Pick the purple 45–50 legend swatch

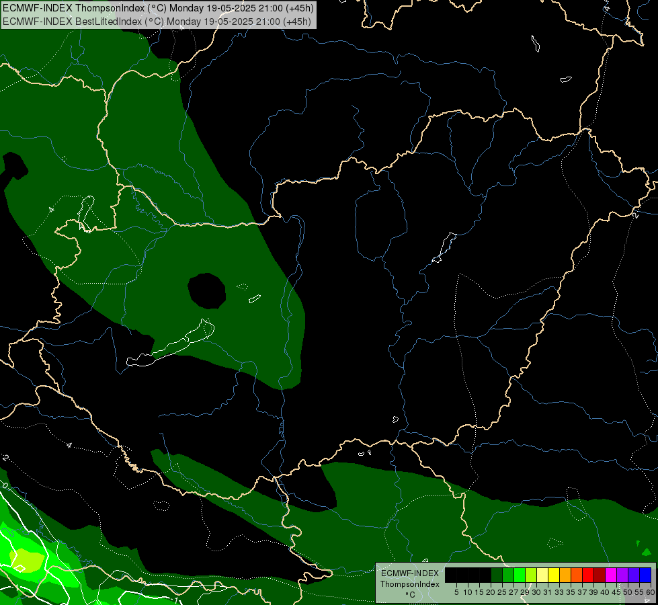pos(622,575)
